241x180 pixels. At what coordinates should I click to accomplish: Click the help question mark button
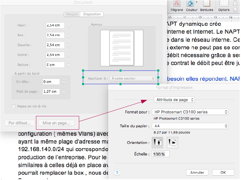117,172
